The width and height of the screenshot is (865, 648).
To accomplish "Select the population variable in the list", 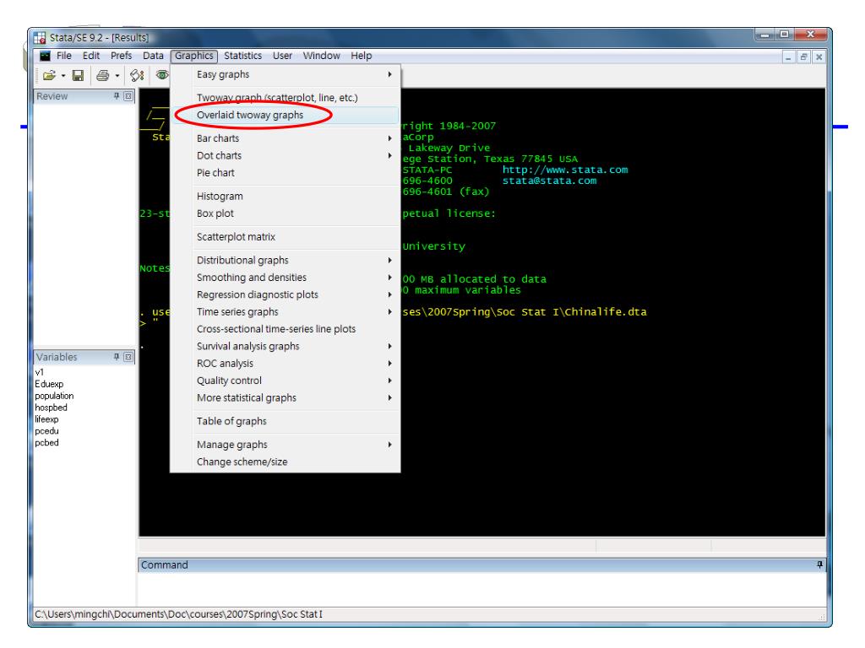I will click(54, 394).
